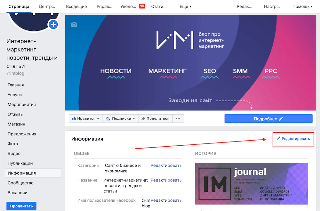Screen dimensions: 320x211
Task: Open the Управ… tab in top bar
Action: (104, 6)
